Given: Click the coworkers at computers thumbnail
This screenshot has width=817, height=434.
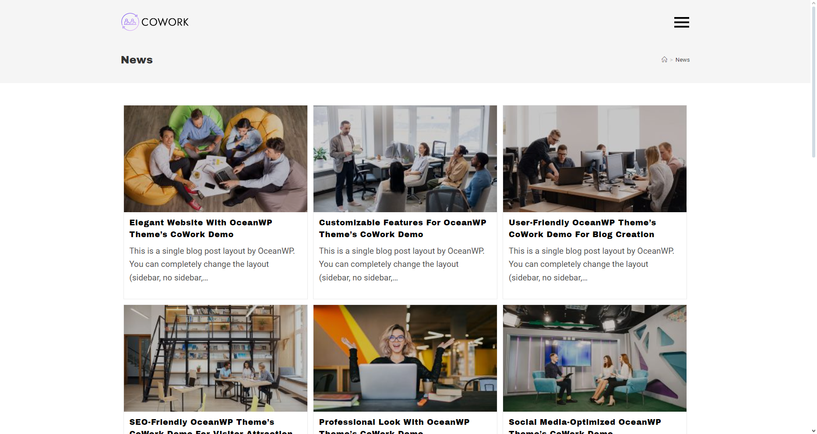Looking at the screenshot, I should pyautogui.click(x=595, y=159).
